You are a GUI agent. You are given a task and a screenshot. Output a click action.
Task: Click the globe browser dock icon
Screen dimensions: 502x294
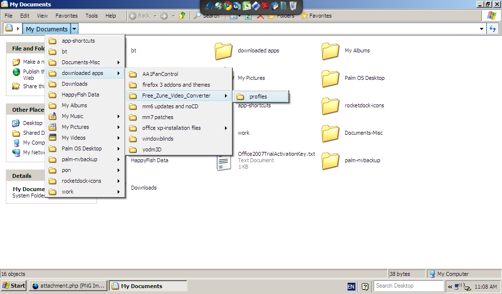point(218,6)
